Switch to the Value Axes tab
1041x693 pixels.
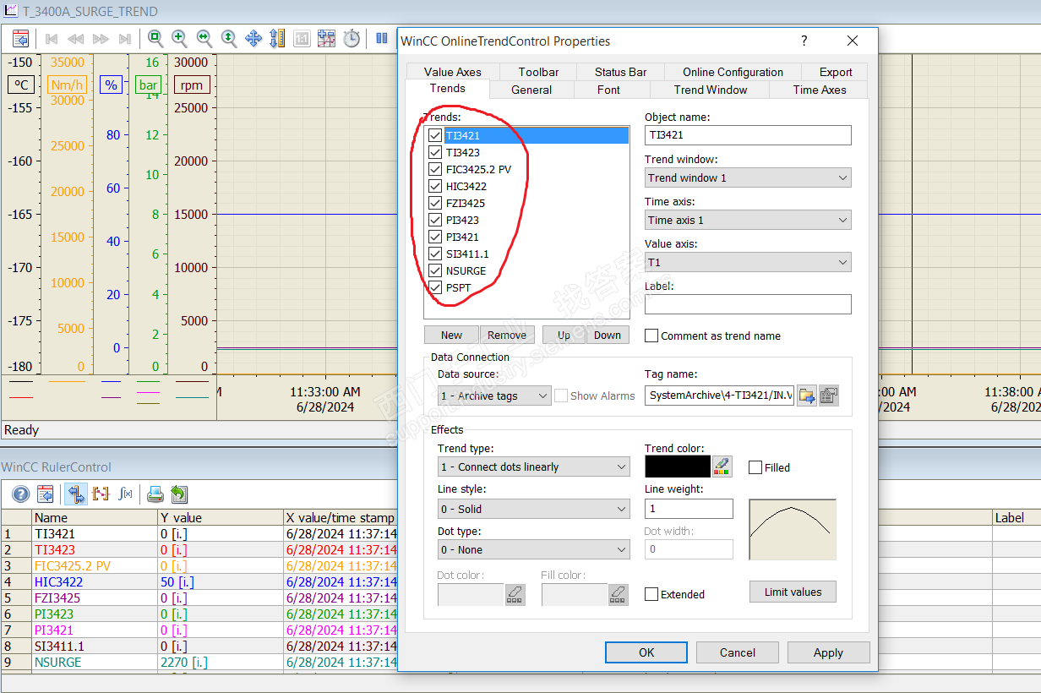tap(452, 72)
